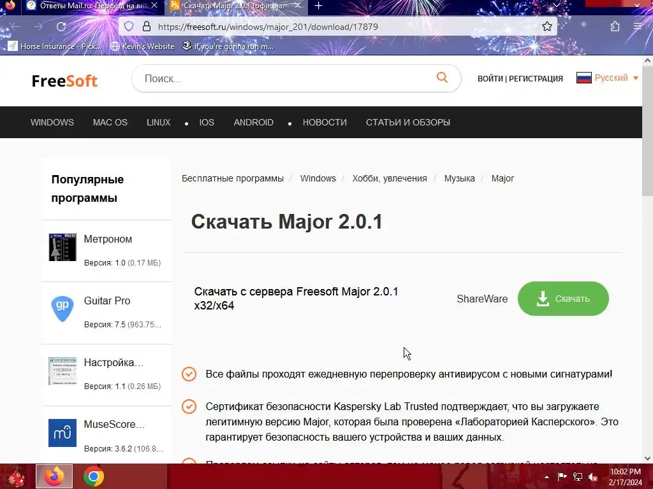
Task: Open the LINUX menu item
Action: [158, 122]
